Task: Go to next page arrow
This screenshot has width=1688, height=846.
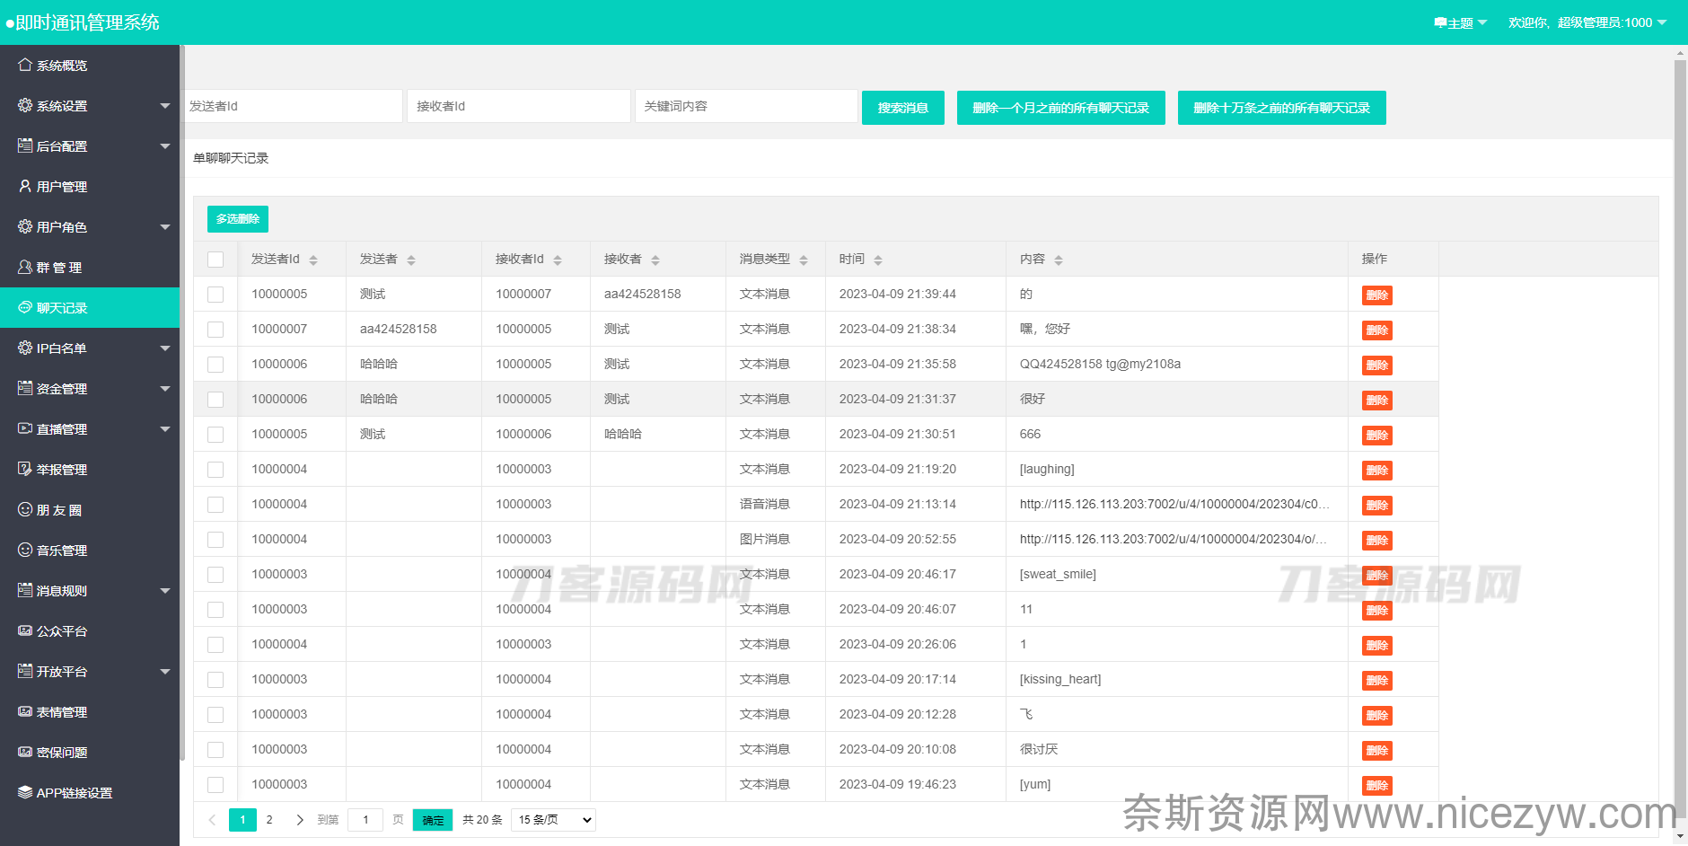Action: [x=300, y=820]
